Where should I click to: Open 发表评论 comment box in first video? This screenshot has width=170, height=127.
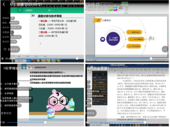click(11, 49)
